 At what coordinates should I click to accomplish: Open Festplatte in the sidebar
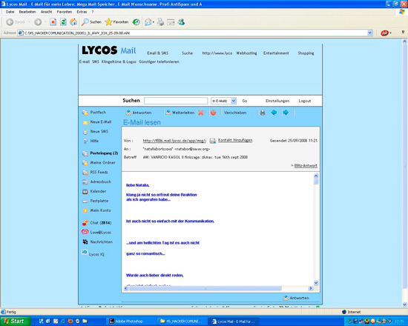pyautogui.click(x=95, y=201)
